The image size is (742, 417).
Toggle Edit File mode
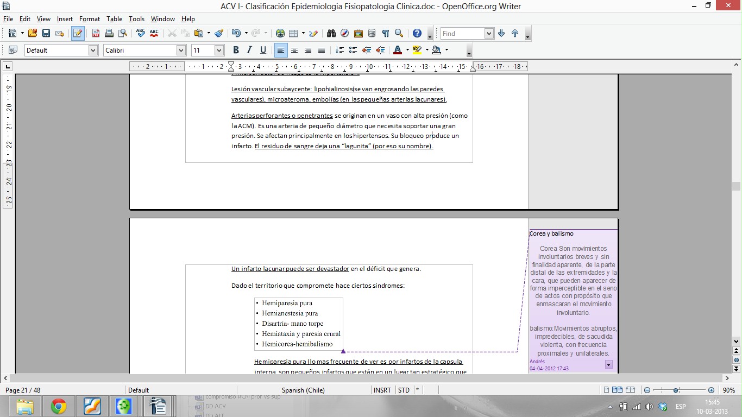(78, 34)
